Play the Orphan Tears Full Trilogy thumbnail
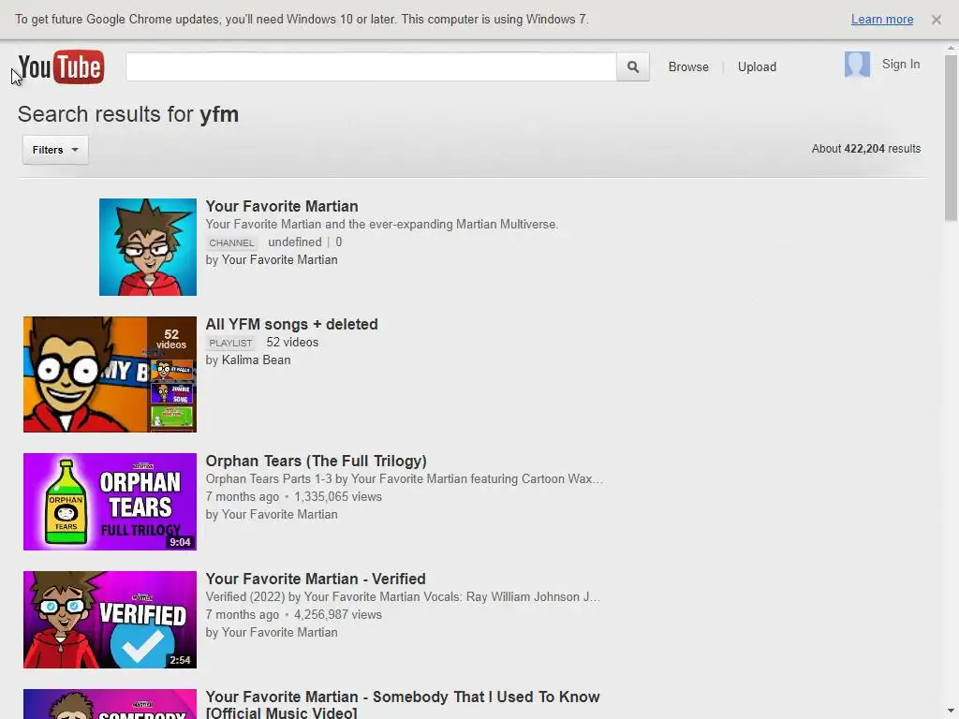The height and width of the screenshot is (719, 959). click(x=111, y=502)
